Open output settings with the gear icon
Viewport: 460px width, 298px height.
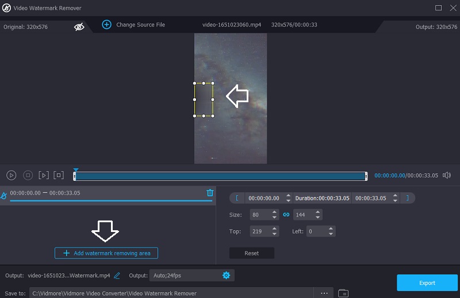tap(226, 276)
